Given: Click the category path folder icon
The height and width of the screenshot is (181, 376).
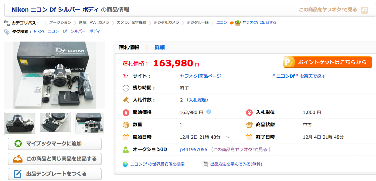Looking at the screenshot, I should [x=7, y=23].
